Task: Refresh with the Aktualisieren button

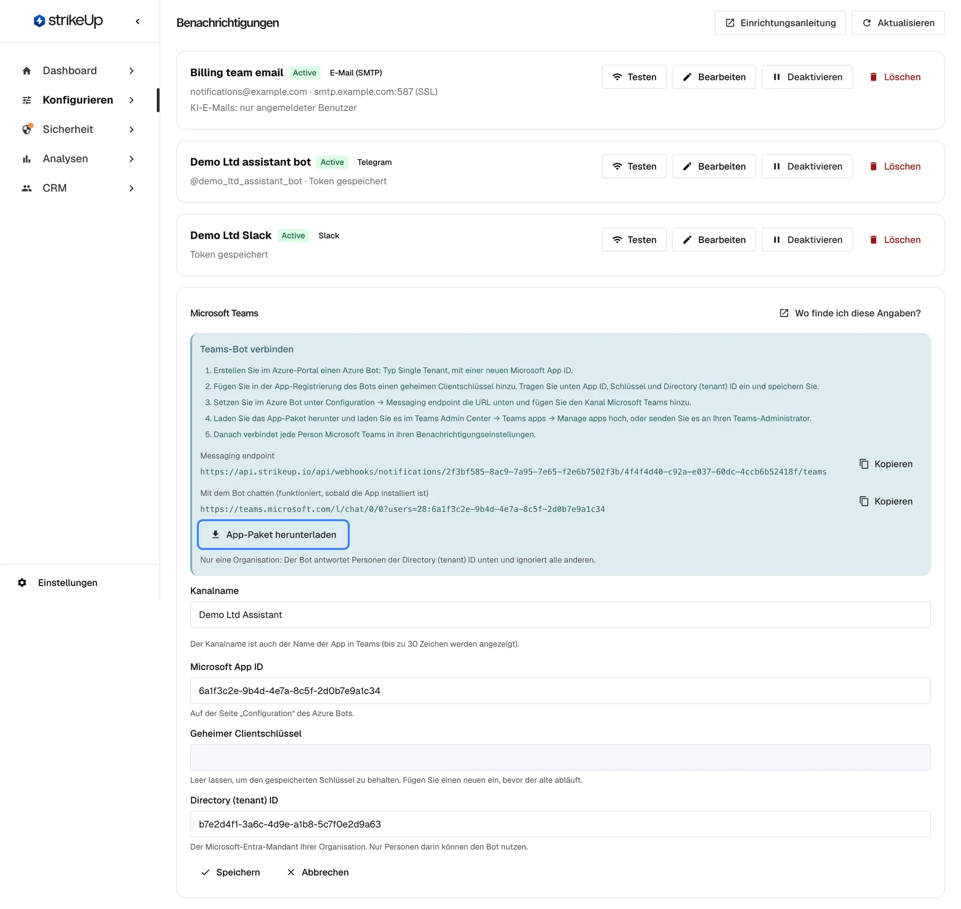Action: (898, 23)
